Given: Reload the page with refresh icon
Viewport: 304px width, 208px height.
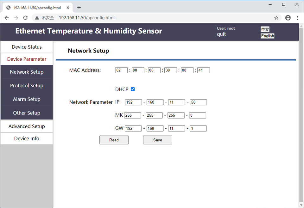Looking at the screenshot, I should pos(25,18).
